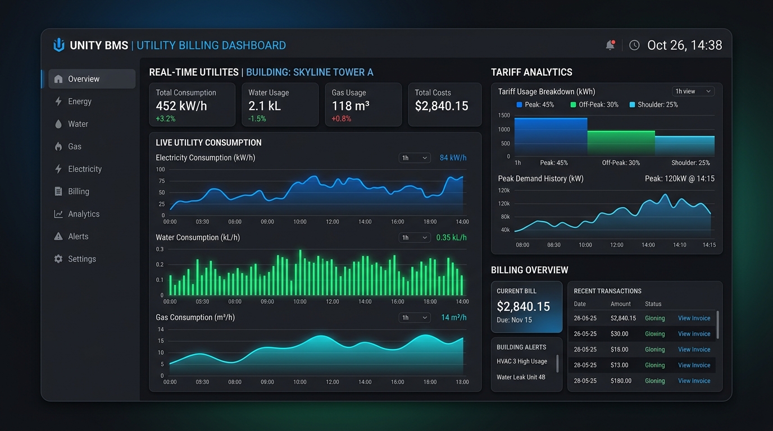Click the Electricity bolt icon
Viewport: 773px width, 431px height.
58,169
